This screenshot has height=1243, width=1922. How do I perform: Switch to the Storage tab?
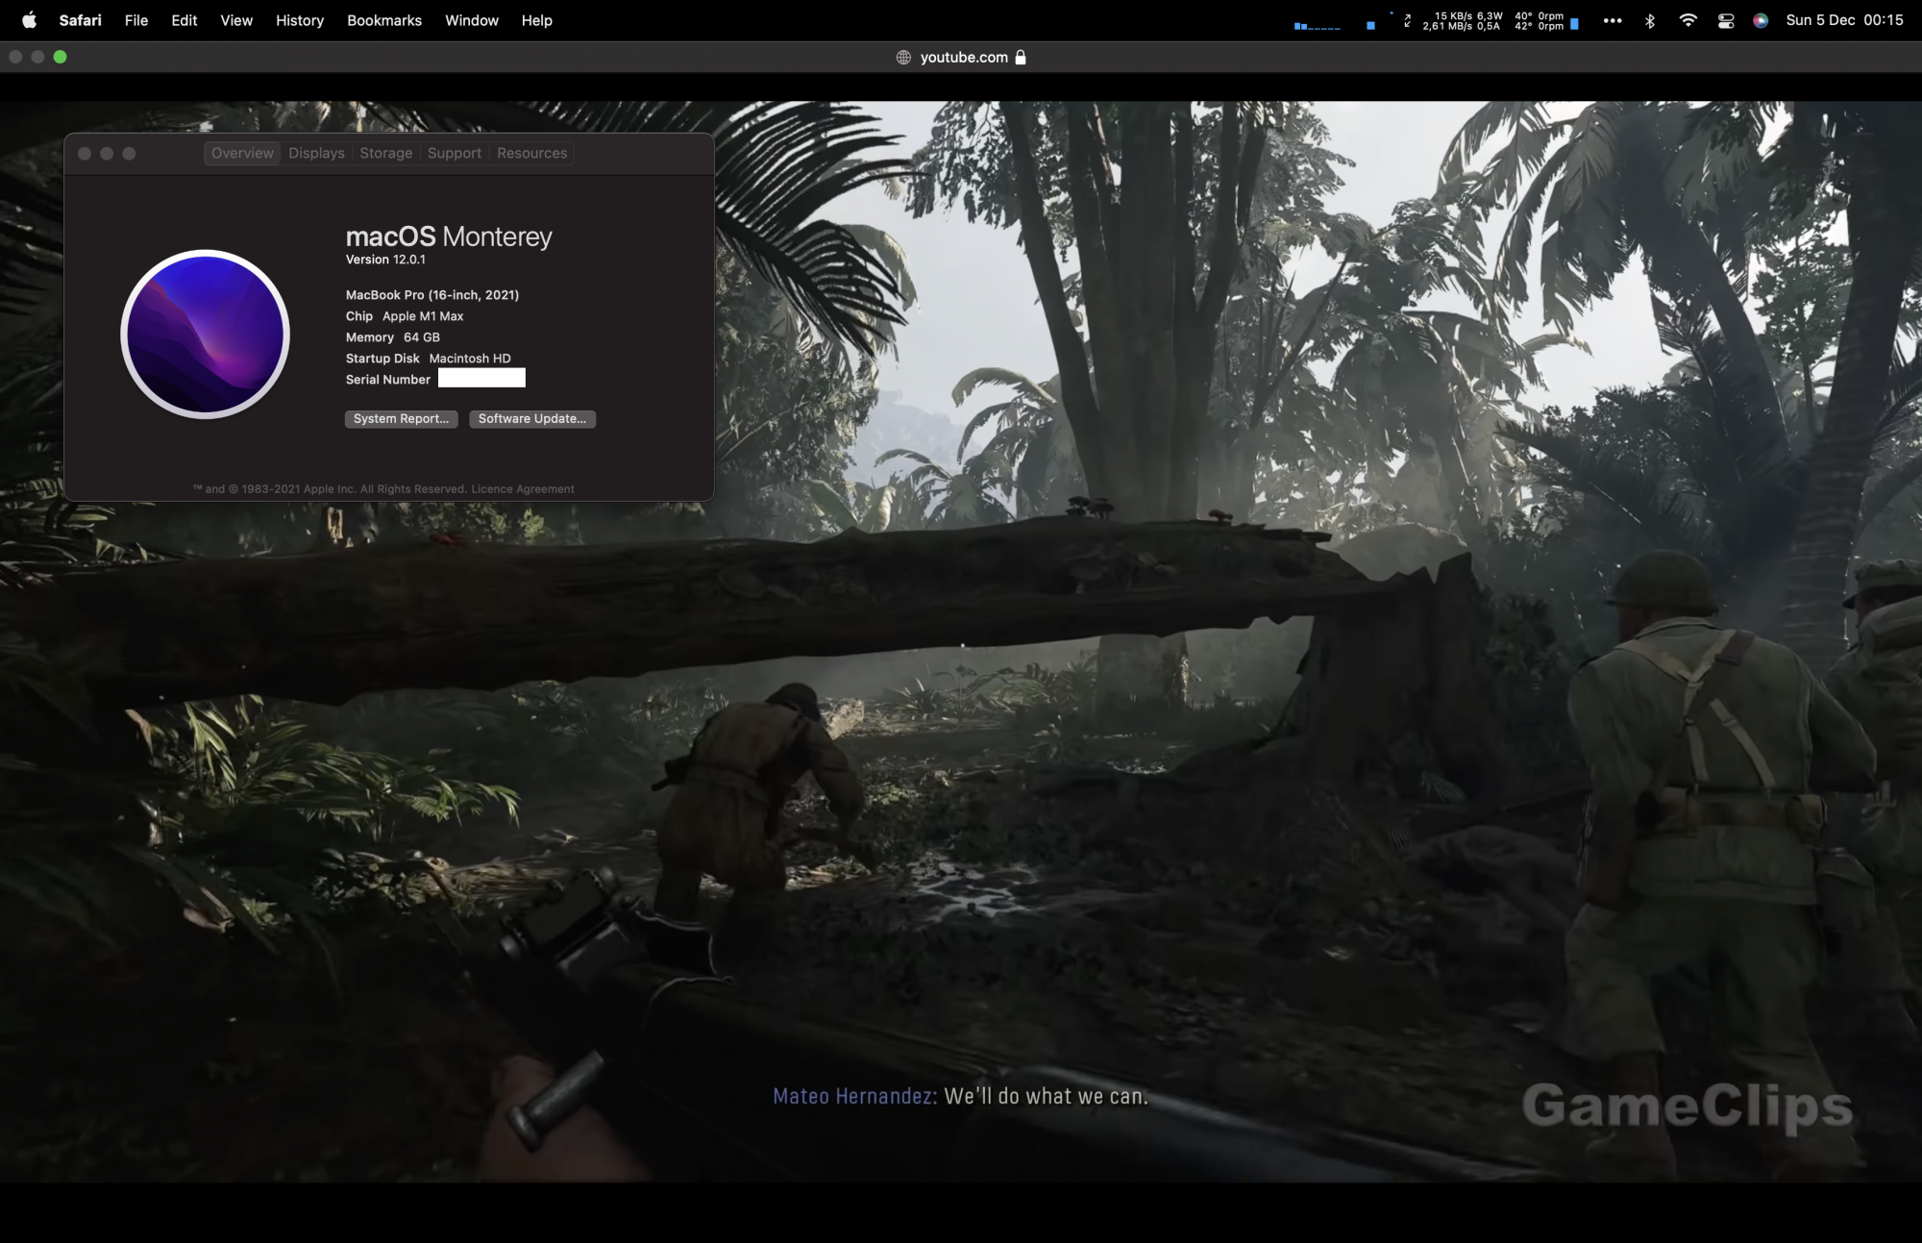click(385, 153)
